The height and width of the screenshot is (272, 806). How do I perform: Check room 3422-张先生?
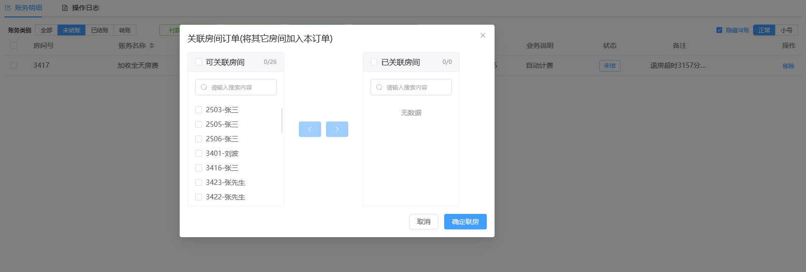[199, 197]
